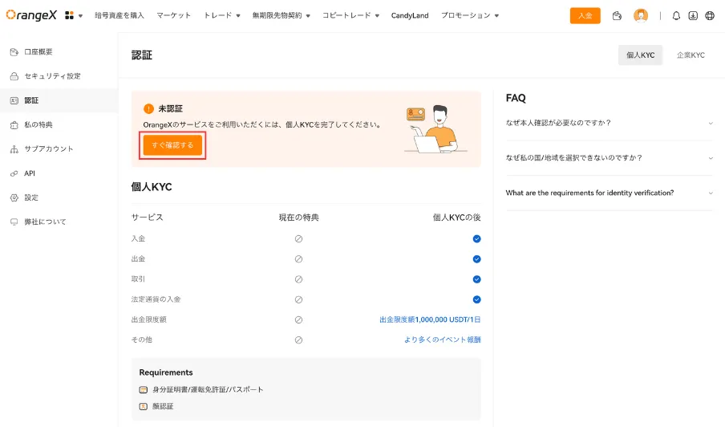Viewport: 725px width, 427px height.
Task: Click the 現在の特典 column header
Action: (x=298, y=218)
